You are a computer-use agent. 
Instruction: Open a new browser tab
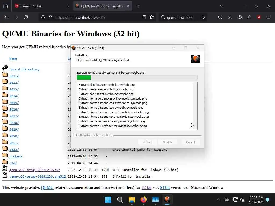point(138,6)
